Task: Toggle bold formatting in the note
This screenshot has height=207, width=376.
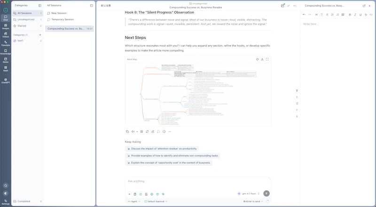Action: [350, 15]
